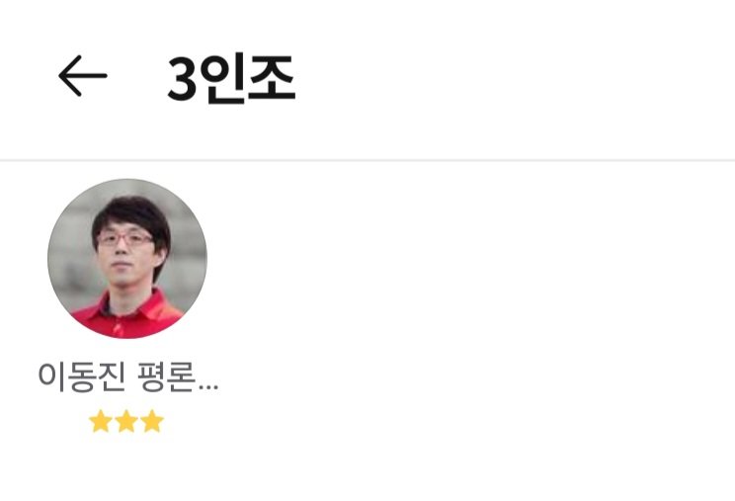Return to previous screen from 3인조
The image size is (735, 501).
tap(83, 75)
